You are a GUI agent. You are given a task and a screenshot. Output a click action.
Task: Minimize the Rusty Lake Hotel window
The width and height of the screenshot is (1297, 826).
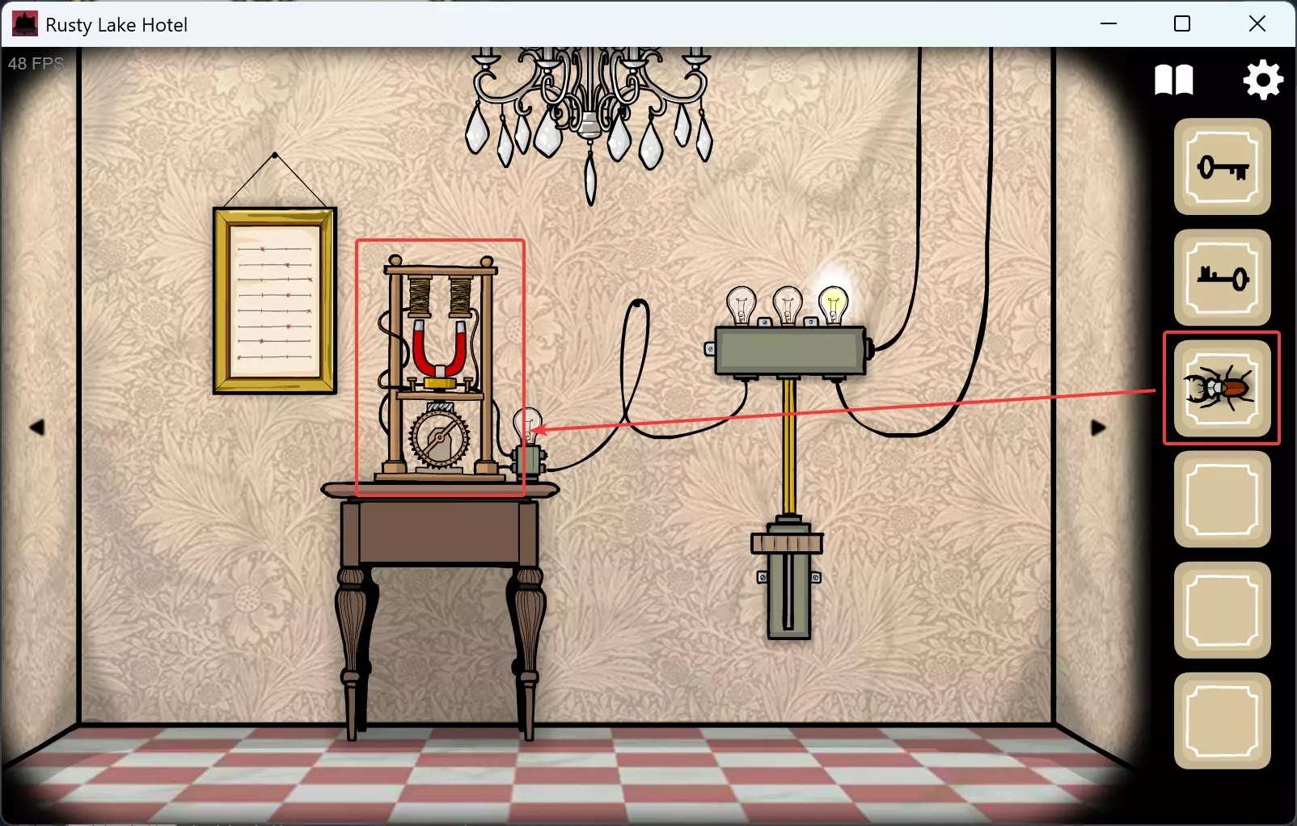(1109, 23)
